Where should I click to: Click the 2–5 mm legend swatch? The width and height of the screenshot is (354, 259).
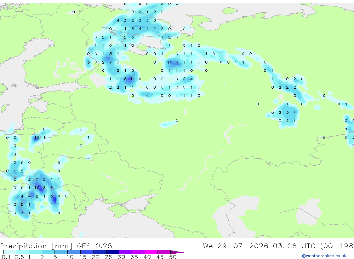pos(48,252)
